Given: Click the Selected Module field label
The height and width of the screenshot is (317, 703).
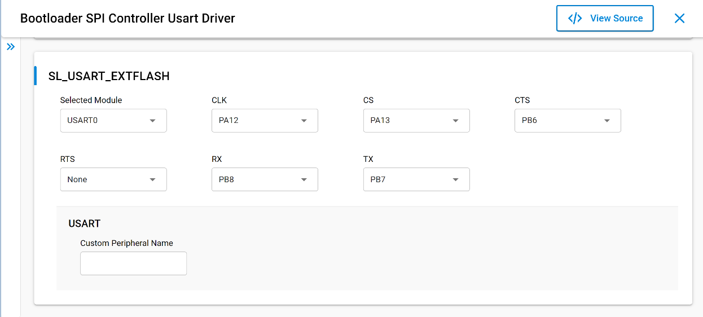Looking at the screenshot, I should pos(91,100).
